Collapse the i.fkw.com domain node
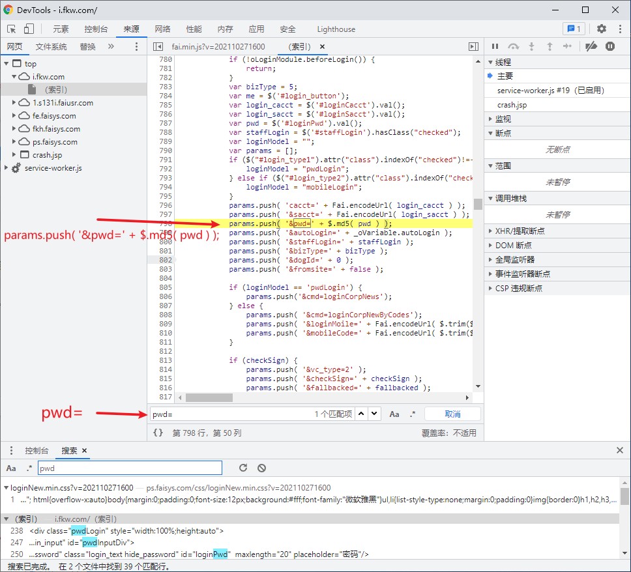Viewport: 631px width, 572px height. pos(14,76)
